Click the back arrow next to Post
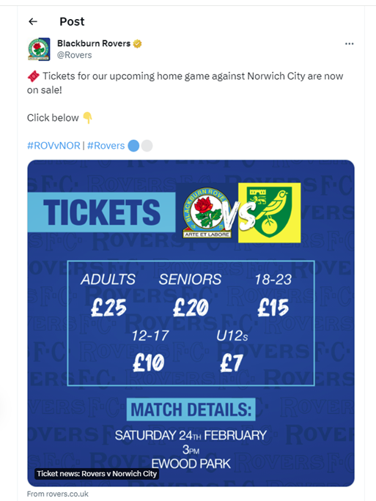Viewport: 376px width, 501px height. (x=33, y=21)
